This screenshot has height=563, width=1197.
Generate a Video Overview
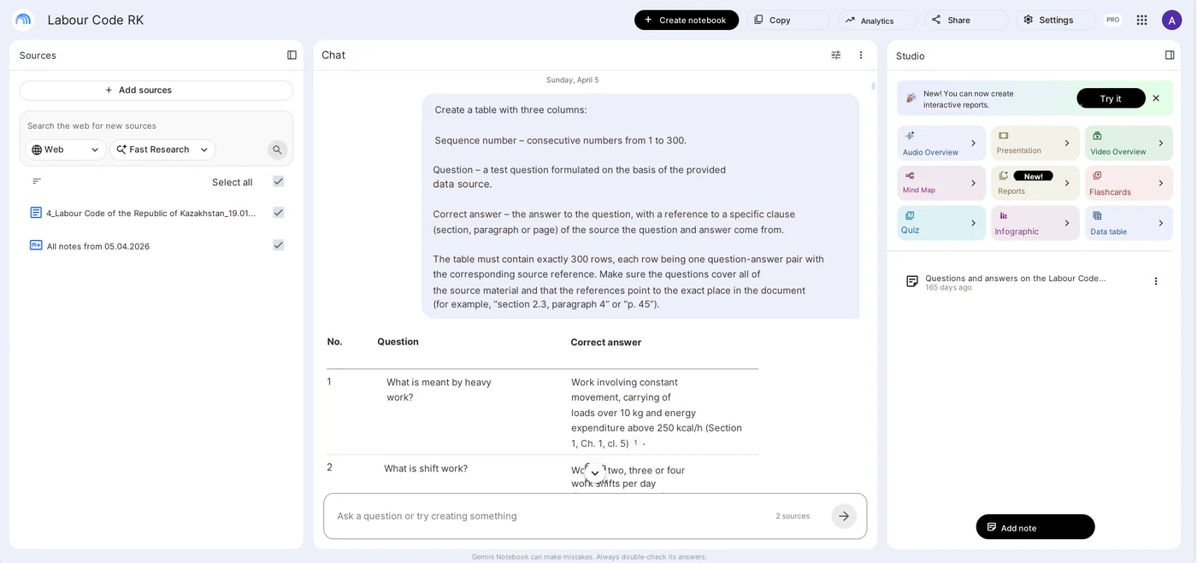(x=1129, y=143)
